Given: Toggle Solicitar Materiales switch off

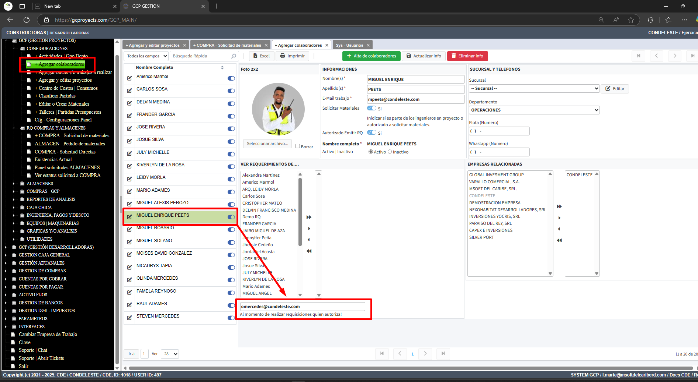Looking at the screenshot, I should [372, 108].
